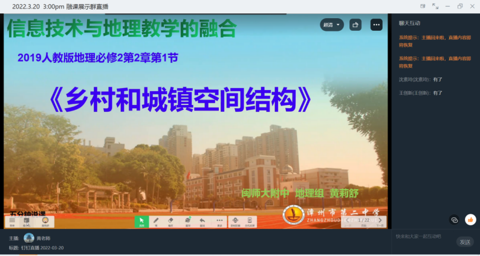Choose the eraser tool

tap(171, 221)
